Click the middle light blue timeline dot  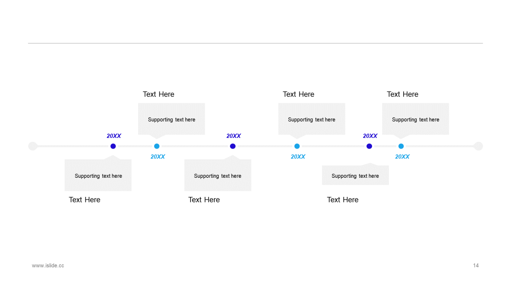click(297, 146)
